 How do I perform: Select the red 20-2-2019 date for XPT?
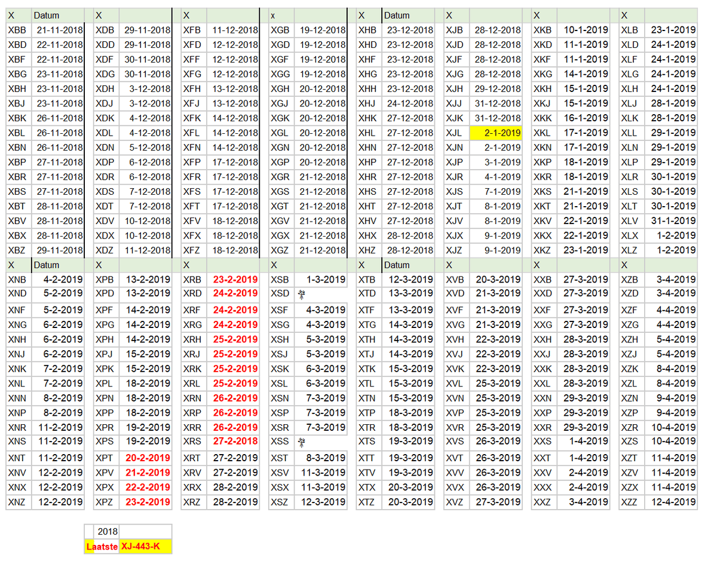148,458
